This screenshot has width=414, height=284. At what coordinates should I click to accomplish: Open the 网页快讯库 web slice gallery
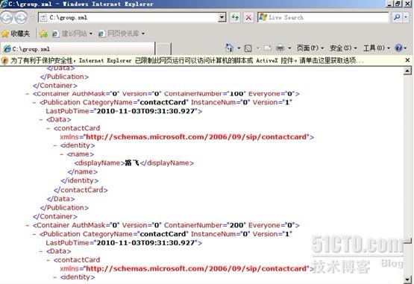click(122, 34)
